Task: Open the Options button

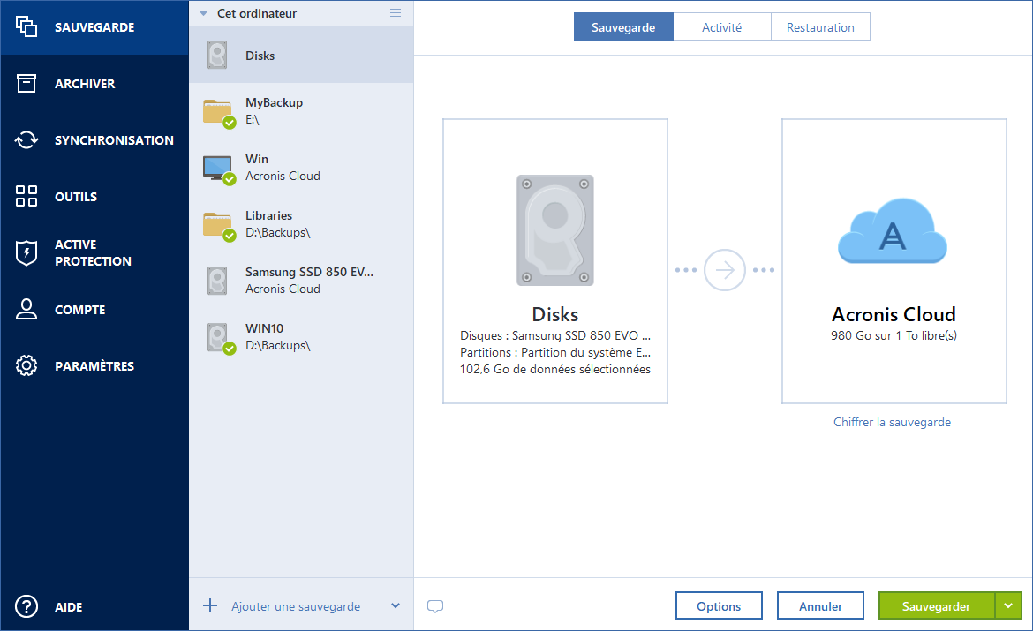Action: (718, 605)
